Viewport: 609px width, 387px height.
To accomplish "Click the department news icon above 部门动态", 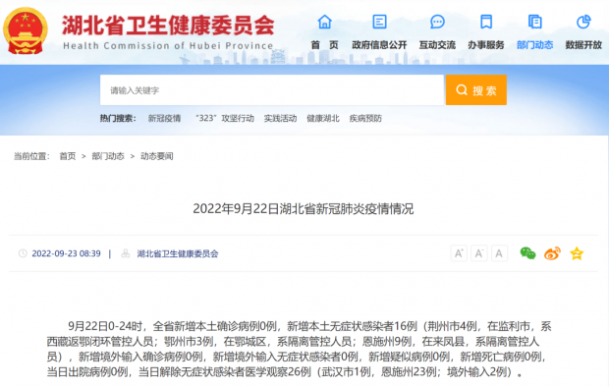I will tap(534, 22).
